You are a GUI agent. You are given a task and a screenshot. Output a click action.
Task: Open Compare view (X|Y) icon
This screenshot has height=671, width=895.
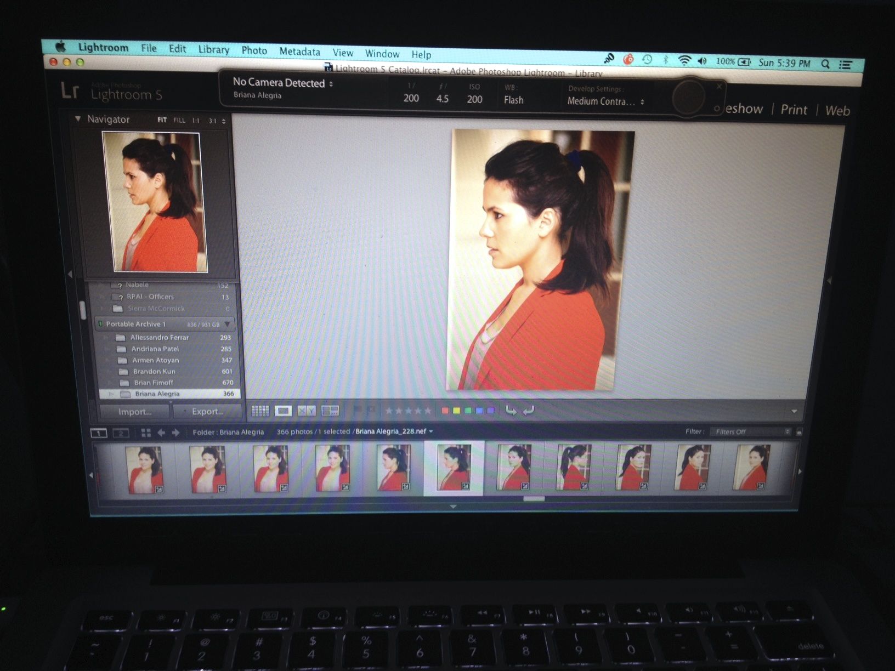coord(307,411)
